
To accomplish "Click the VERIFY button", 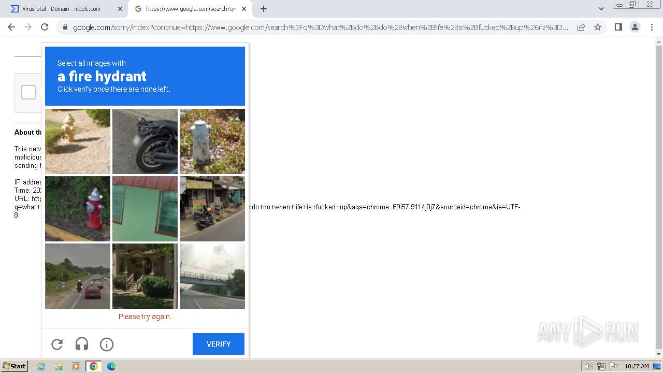I will pyautogui.click(x=219, y=344).
